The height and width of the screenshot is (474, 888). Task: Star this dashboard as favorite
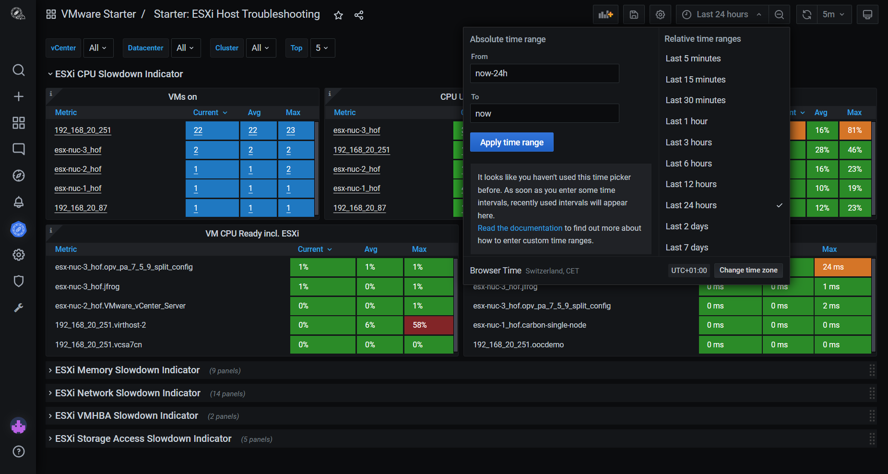[x=338, y=15]
